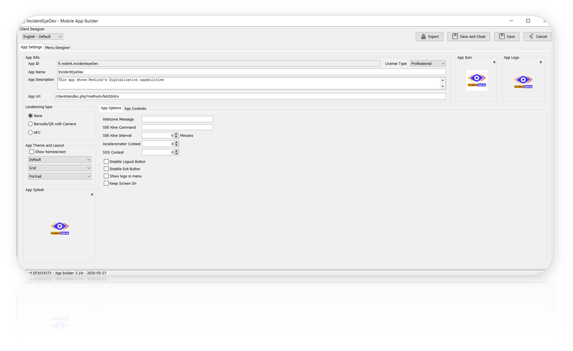Click the Welcome Message input field
Screen dimensions: 573x351
(177, 119)
